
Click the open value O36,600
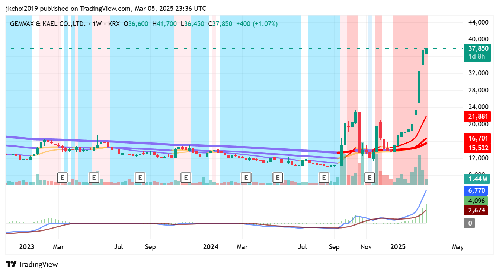[x=136, y=24]
